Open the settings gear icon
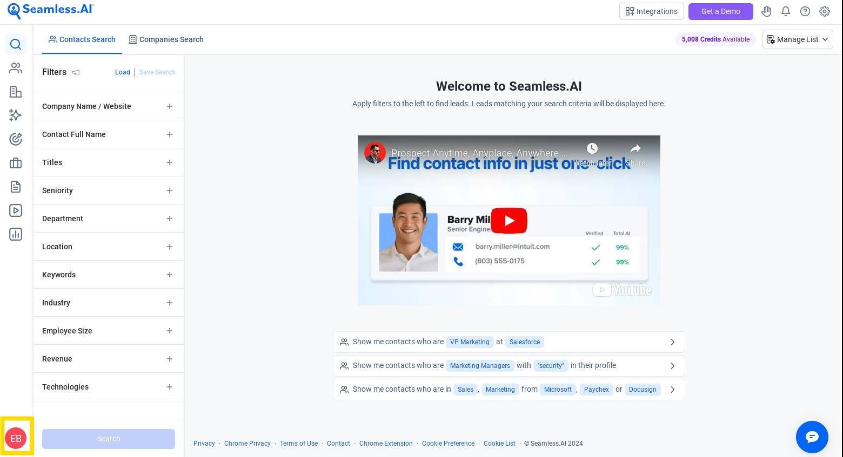The width and height of the screenshot is (843, 457). click(x=825, y=11)
